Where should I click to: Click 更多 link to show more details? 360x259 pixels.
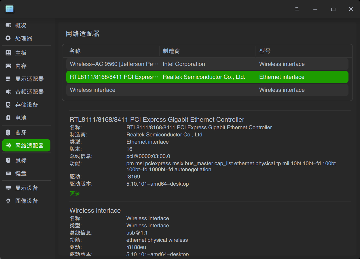75,193
